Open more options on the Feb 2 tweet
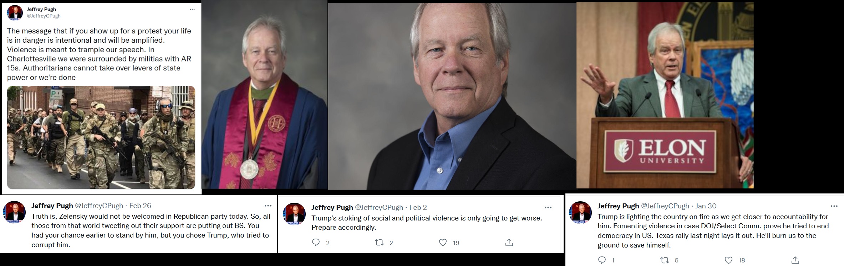The image size is (844, 266). click(x=548, y=207)
